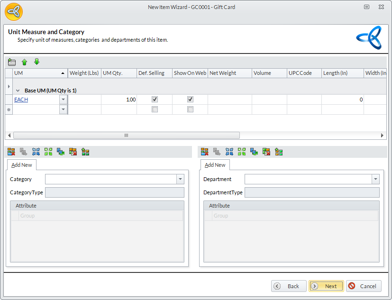
Task: Toggle Show On Web for the EACH row
Action: [190, 100]
